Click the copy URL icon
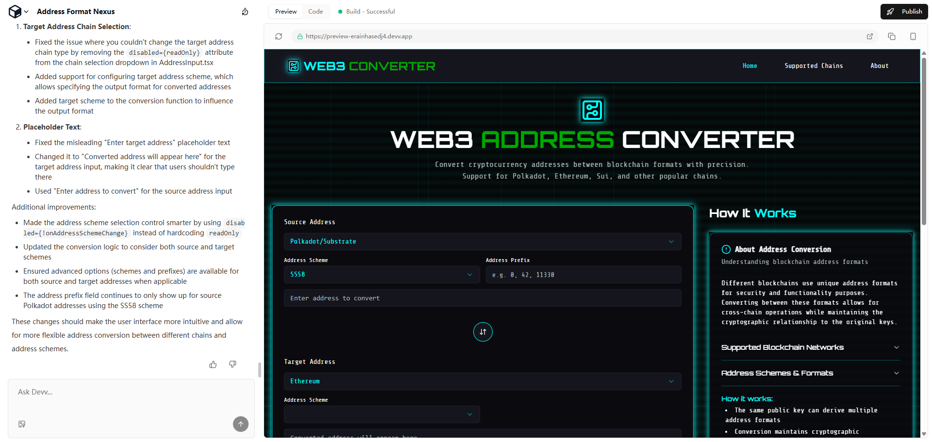The width and height of the screenshot is (932, 442). click(x=892, y=36)
